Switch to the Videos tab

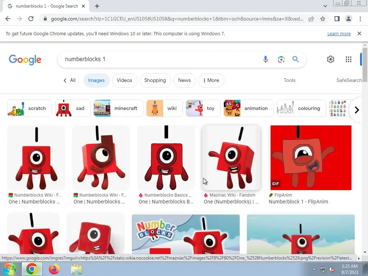tap(124, 80)
